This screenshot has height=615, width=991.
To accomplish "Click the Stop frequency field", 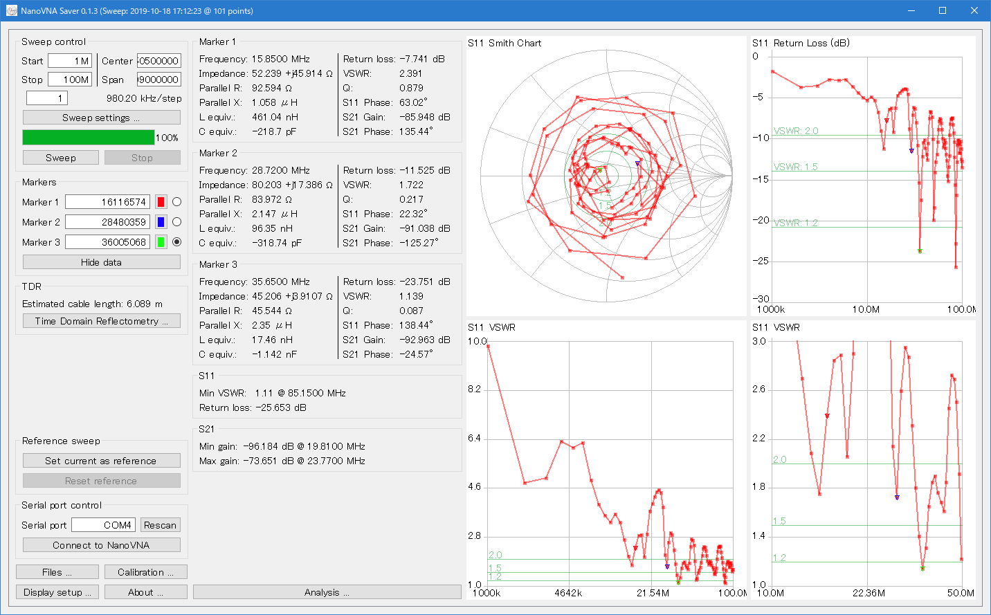I will coord(70,80).
